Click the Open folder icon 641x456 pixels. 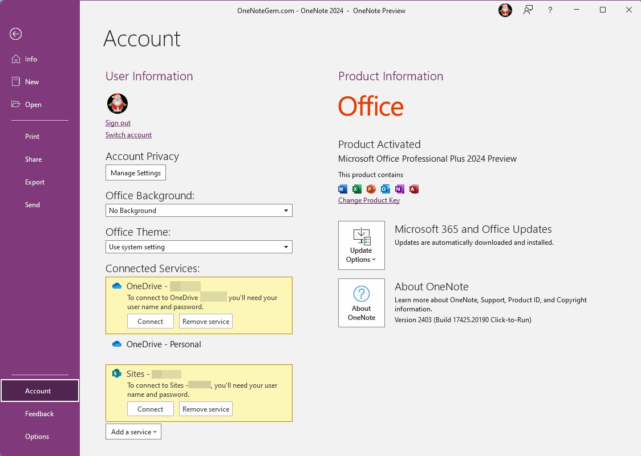click(x=15, y=104)
